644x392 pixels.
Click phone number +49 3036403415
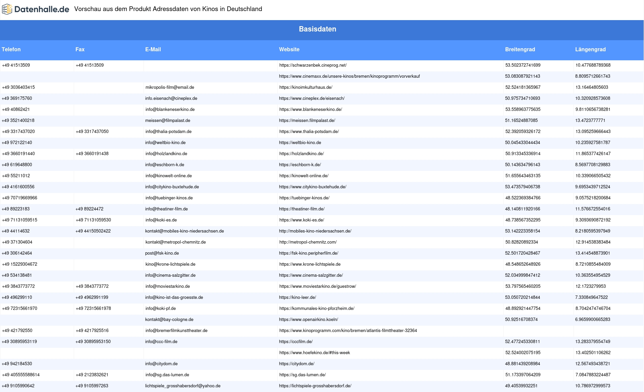pos(18,87)
